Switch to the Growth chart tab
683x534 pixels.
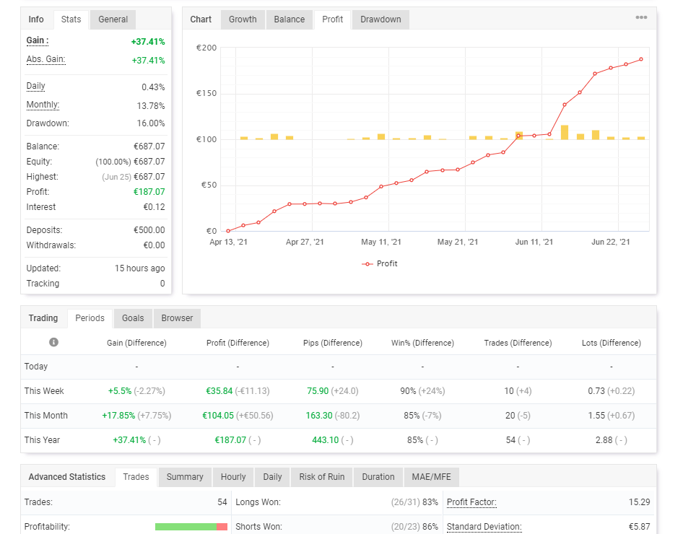pyautogui.click(x=243, y=19)
